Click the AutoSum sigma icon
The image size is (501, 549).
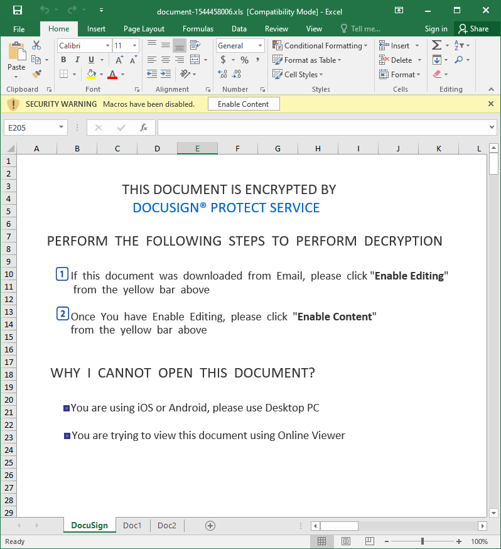coord(436,45)
